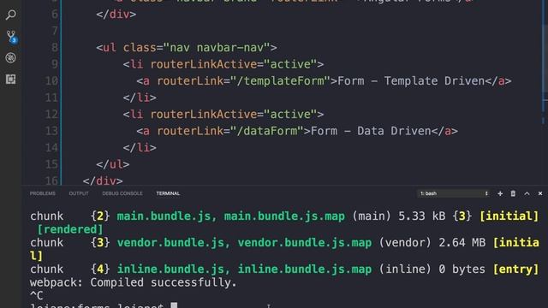Open the Extensions view icon

(x=11, y=80)
